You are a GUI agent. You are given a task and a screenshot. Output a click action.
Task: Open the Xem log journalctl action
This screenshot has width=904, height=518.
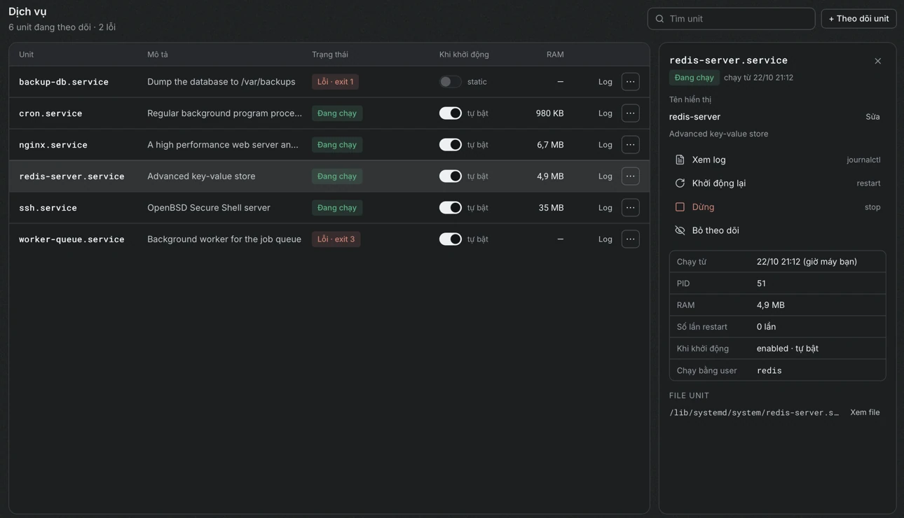point(777,160)
